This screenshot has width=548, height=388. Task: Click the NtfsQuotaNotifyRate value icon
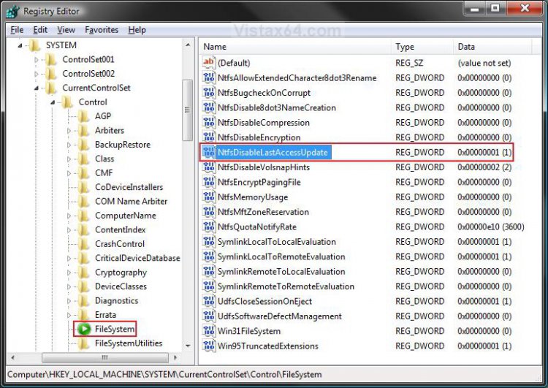(208, 227)
